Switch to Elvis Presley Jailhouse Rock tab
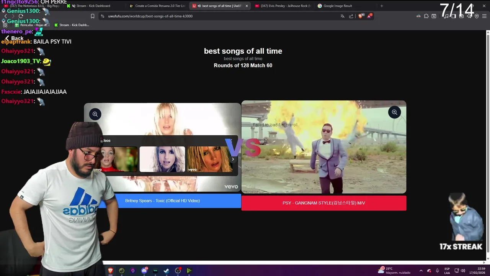Image resolution: width=490 pixels, height=276 pixels. pos(283,6)
